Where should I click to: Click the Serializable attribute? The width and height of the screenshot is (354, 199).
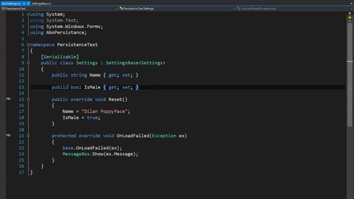click(60, 57)
